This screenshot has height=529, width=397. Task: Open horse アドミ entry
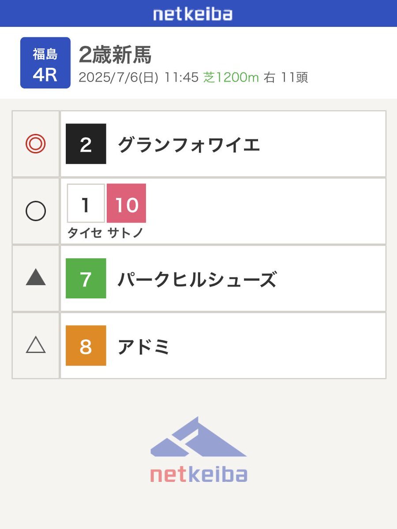pos(144,347)
